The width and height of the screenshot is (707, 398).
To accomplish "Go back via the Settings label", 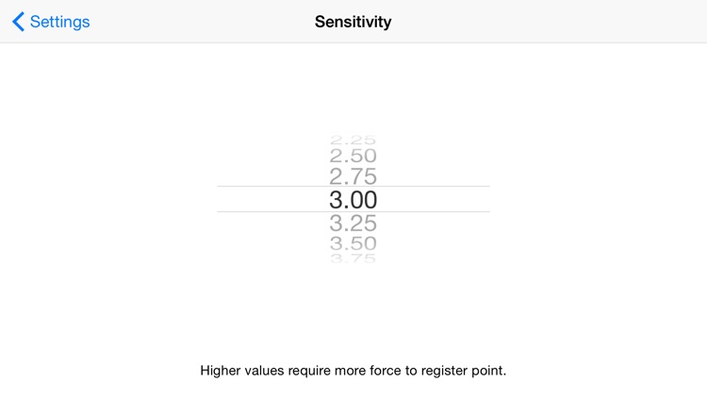I will point(59,22).
